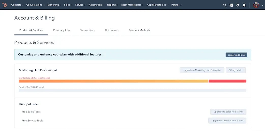Open the notifications bell icon
Screen dimensions: 265x131
244,5
